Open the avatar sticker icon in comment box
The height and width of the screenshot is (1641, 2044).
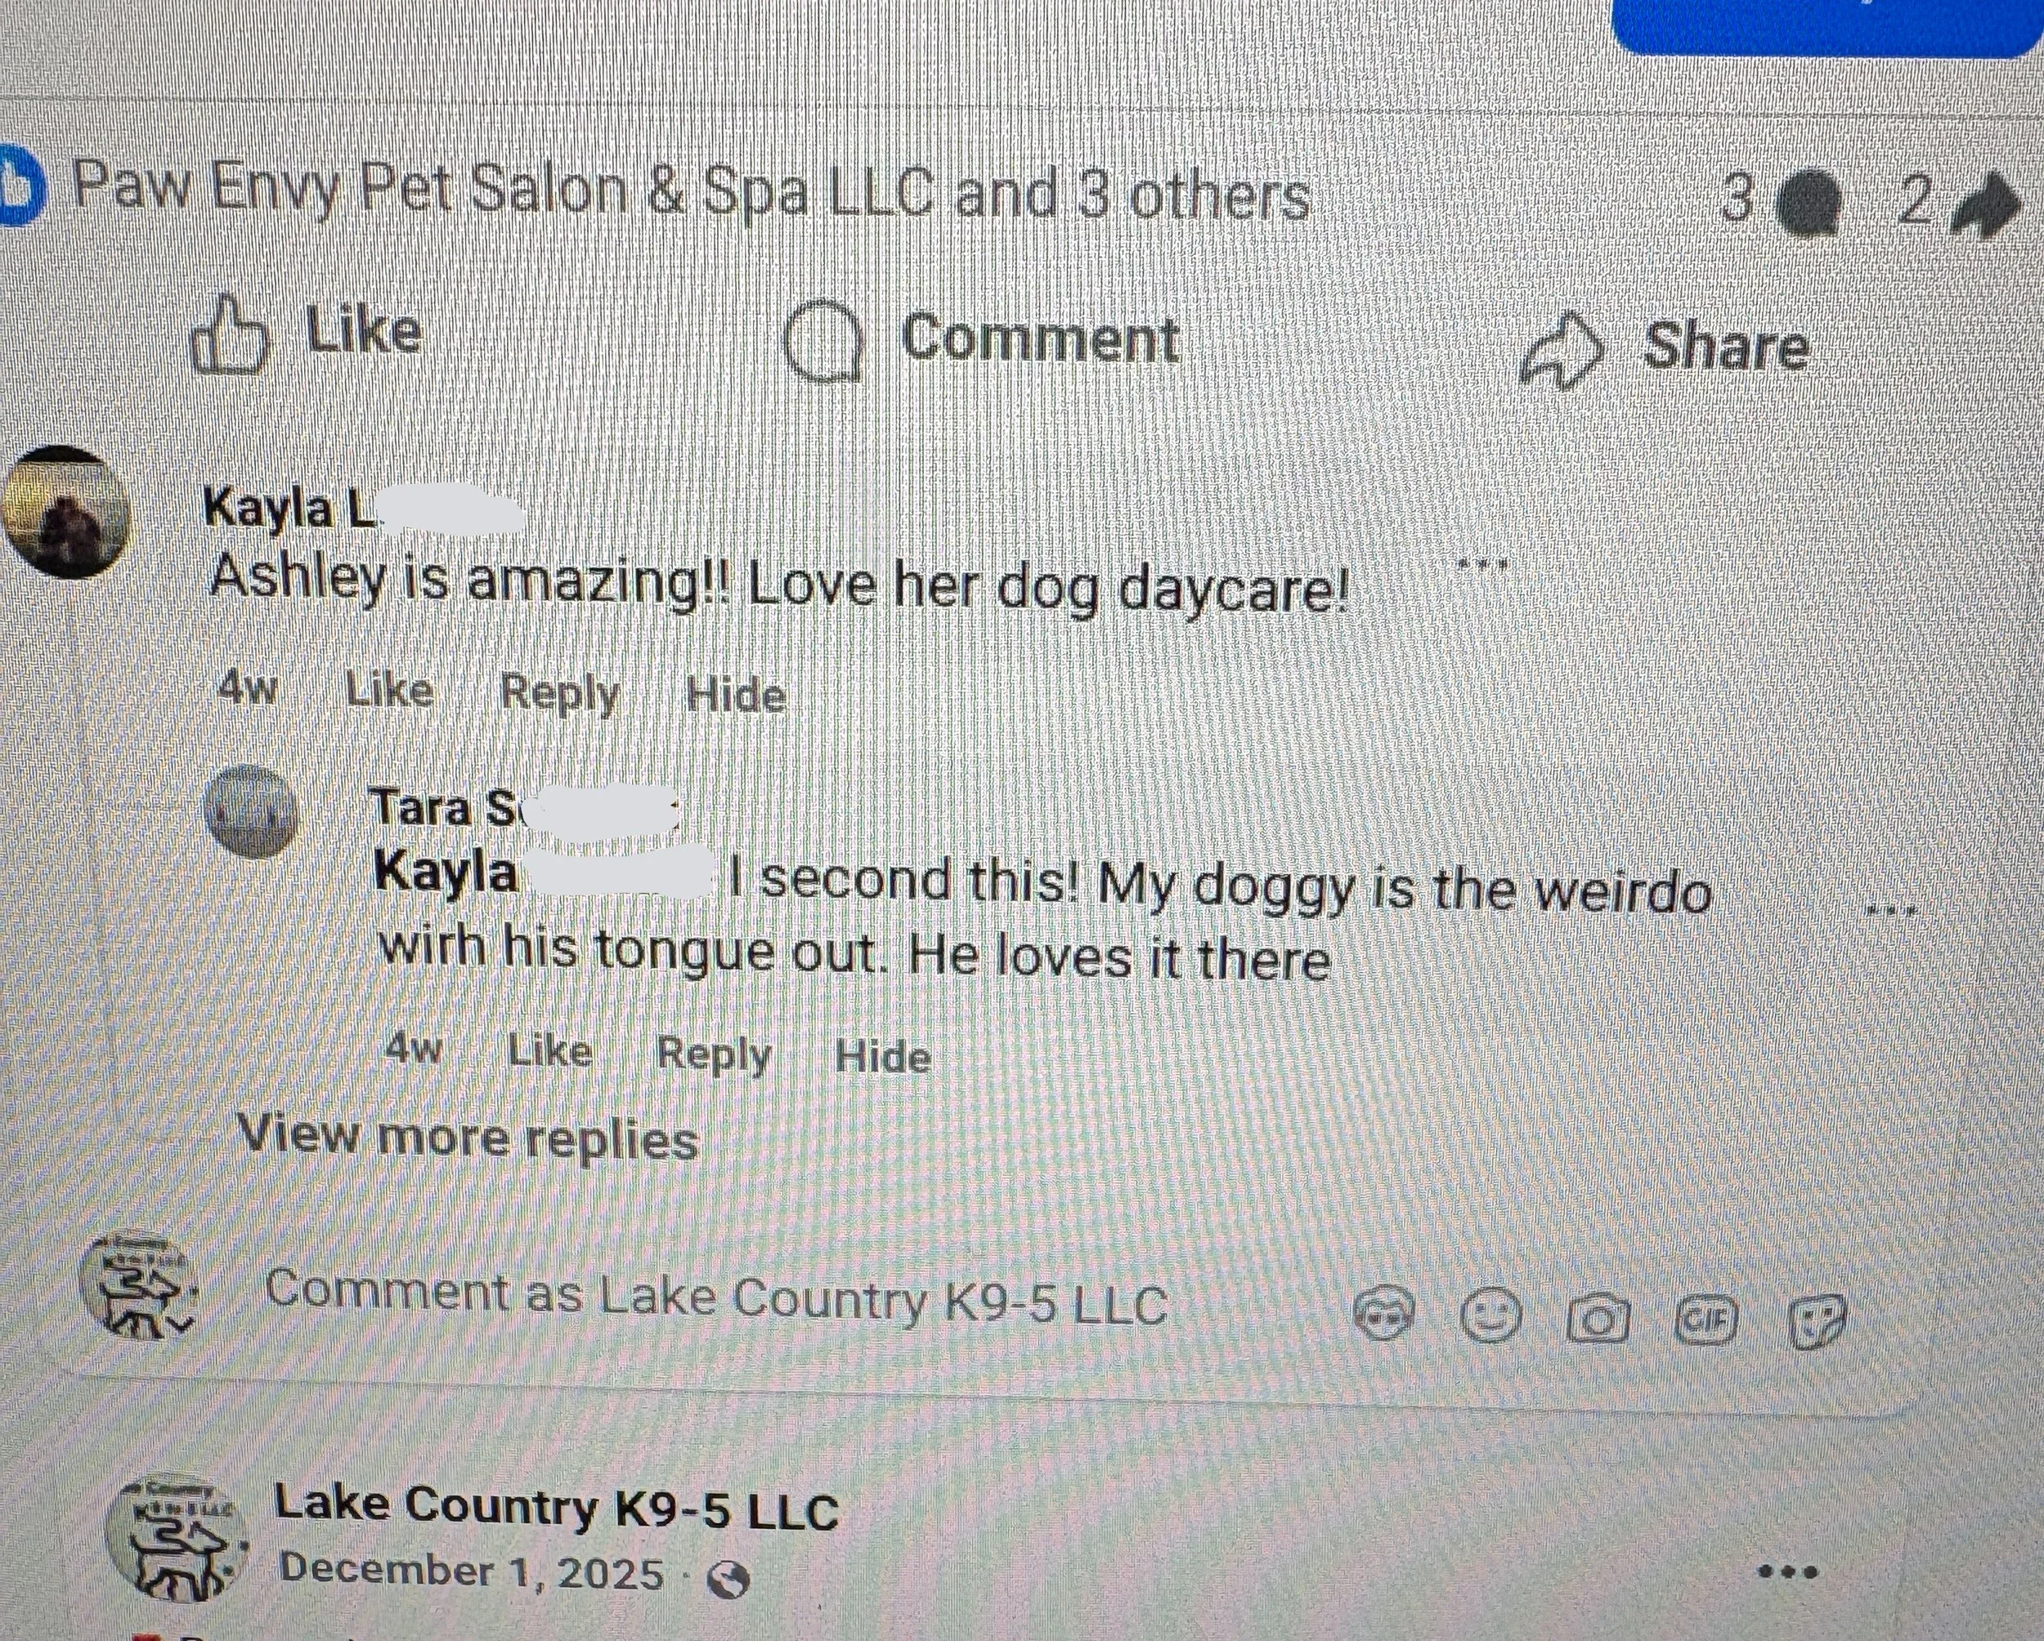[1383, 1315]
